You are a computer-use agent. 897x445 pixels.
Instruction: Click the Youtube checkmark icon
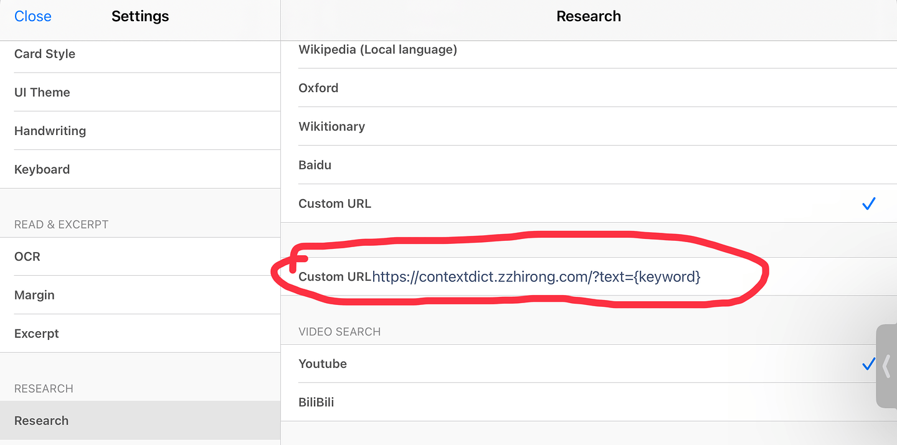click(868, 364)
